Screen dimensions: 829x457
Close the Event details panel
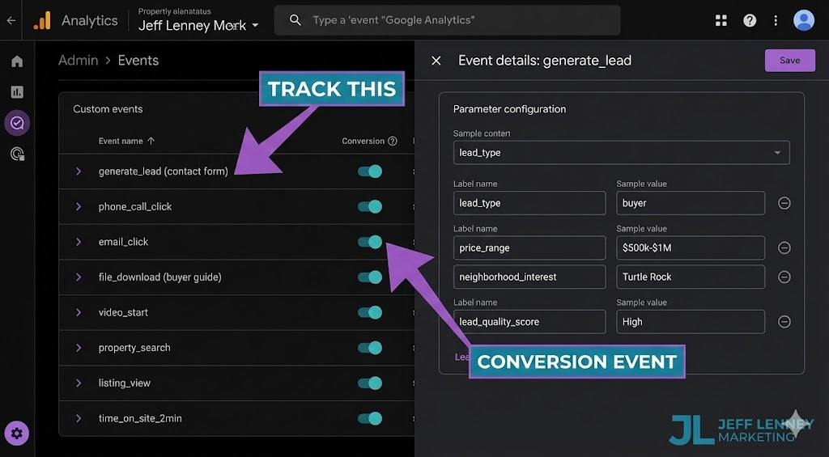click(x=436, y=61)
